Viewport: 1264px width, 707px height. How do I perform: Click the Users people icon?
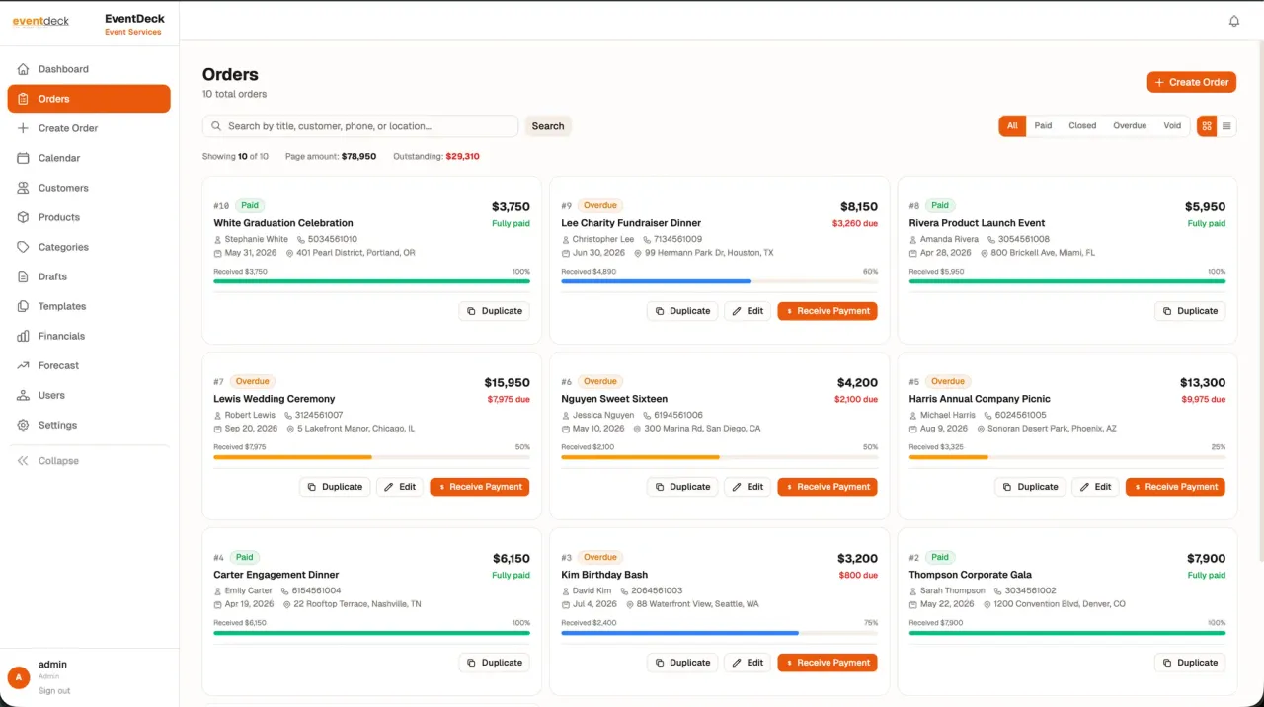(23, 395)
